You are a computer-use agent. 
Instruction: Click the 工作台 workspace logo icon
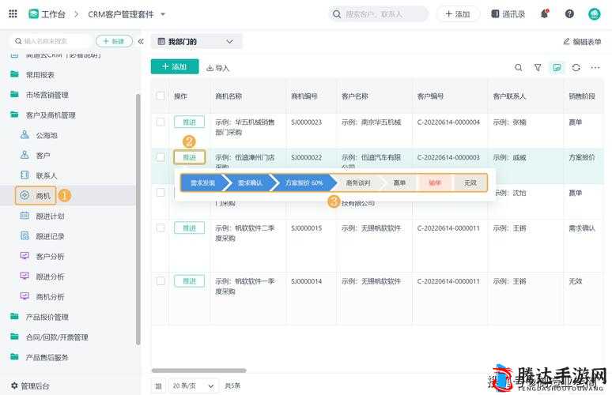[33, 14]
